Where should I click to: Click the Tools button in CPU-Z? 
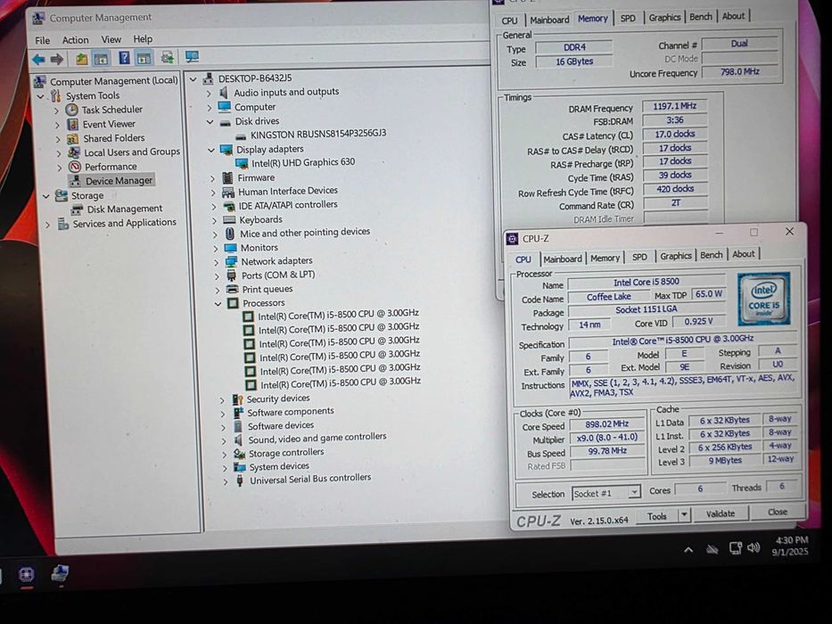tap(657, 516)
